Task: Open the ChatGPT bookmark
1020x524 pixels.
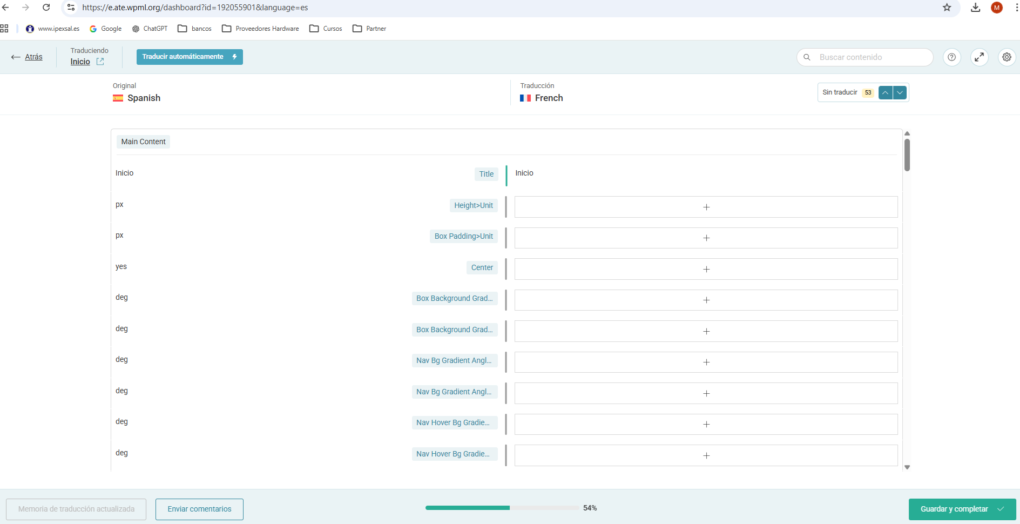Action: click(150, 29)
